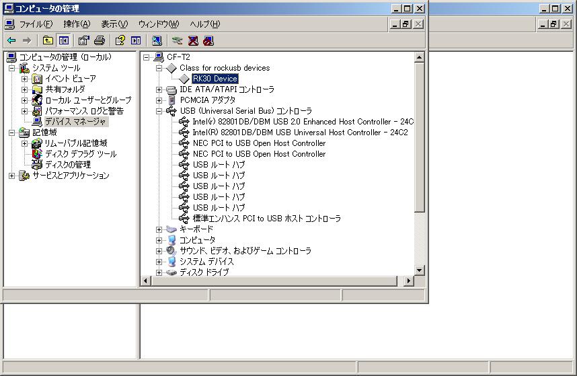577x376 pixels.
Task: Click horizontal scrollbar left arrow
Action: (146, 280)
